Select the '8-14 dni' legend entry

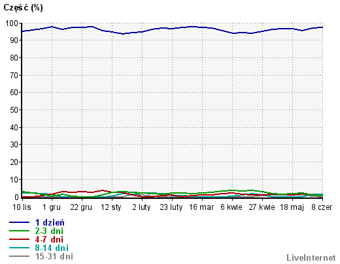pyautogui.click(x=52, y=248)
